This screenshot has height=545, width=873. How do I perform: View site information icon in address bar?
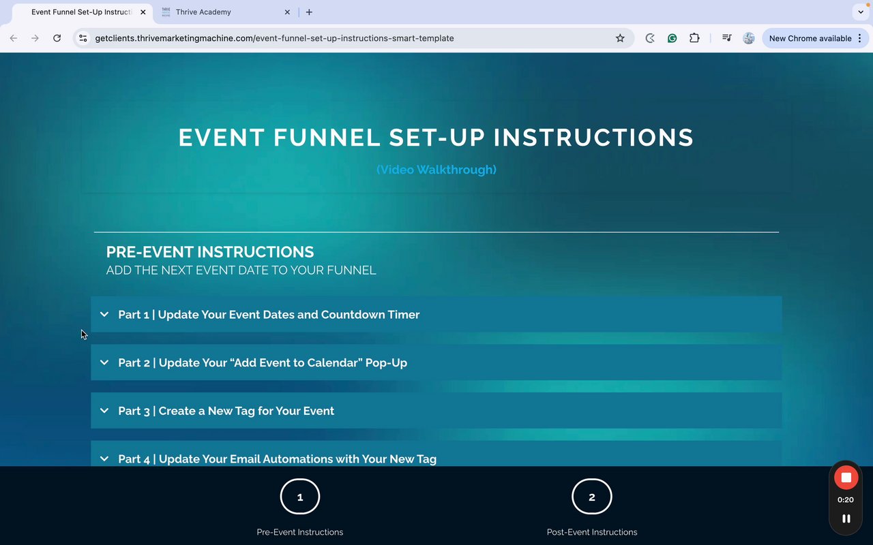point(83,38)
